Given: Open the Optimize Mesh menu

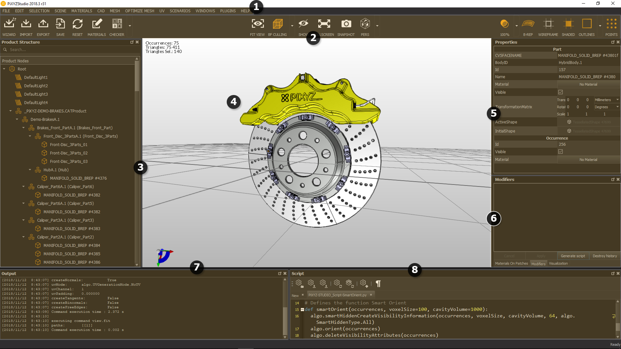Looking at the screenshot, I should (140, 11).
